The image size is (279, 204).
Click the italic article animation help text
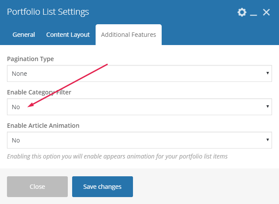(117, 156)
